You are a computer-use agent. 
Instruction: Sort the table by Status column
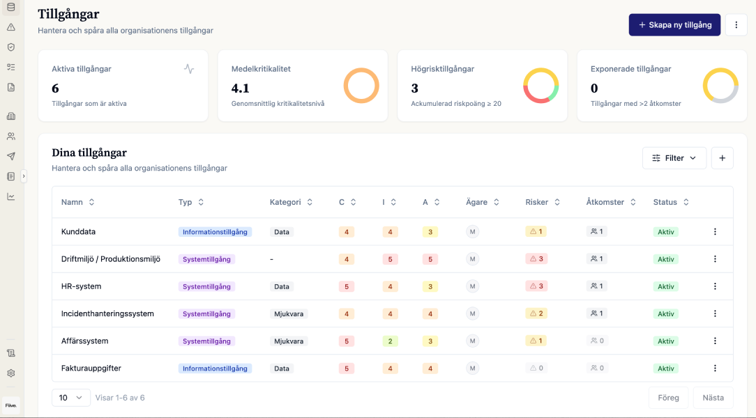click(671, 202)
